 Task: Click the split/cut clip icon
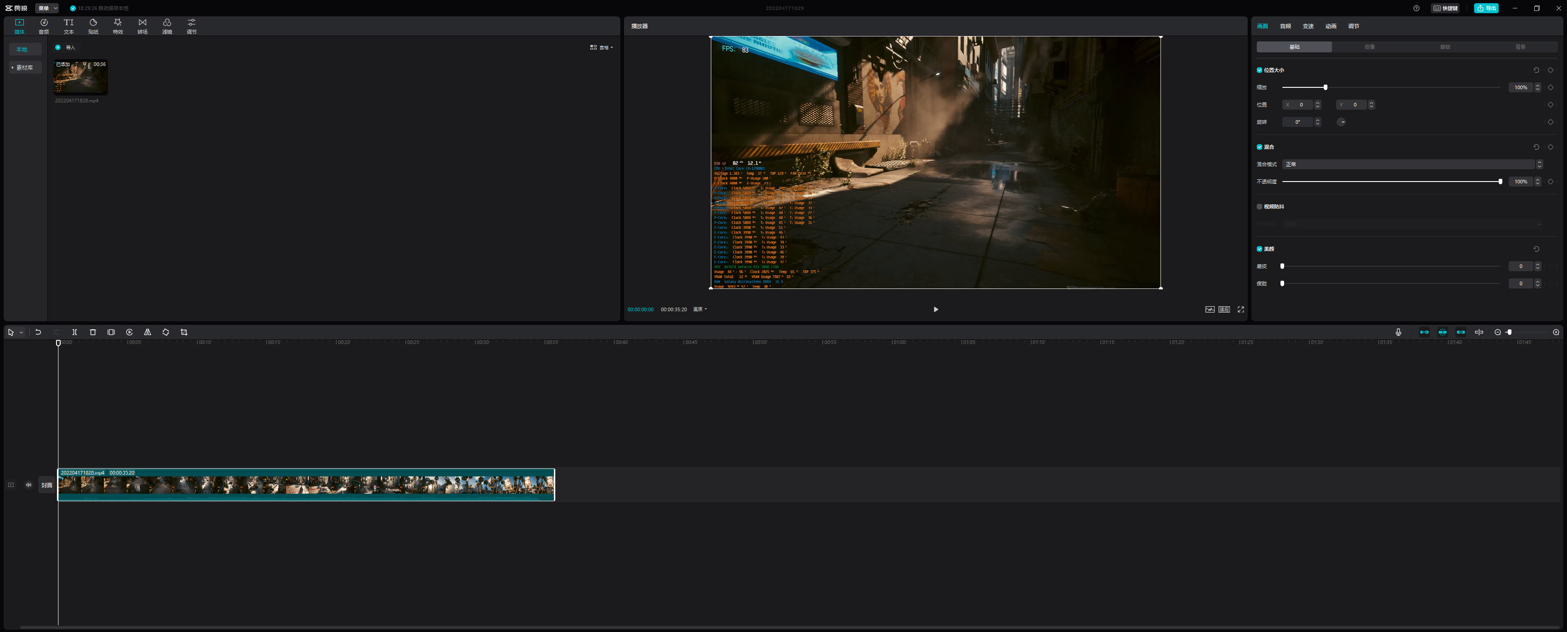pos(73,332)
